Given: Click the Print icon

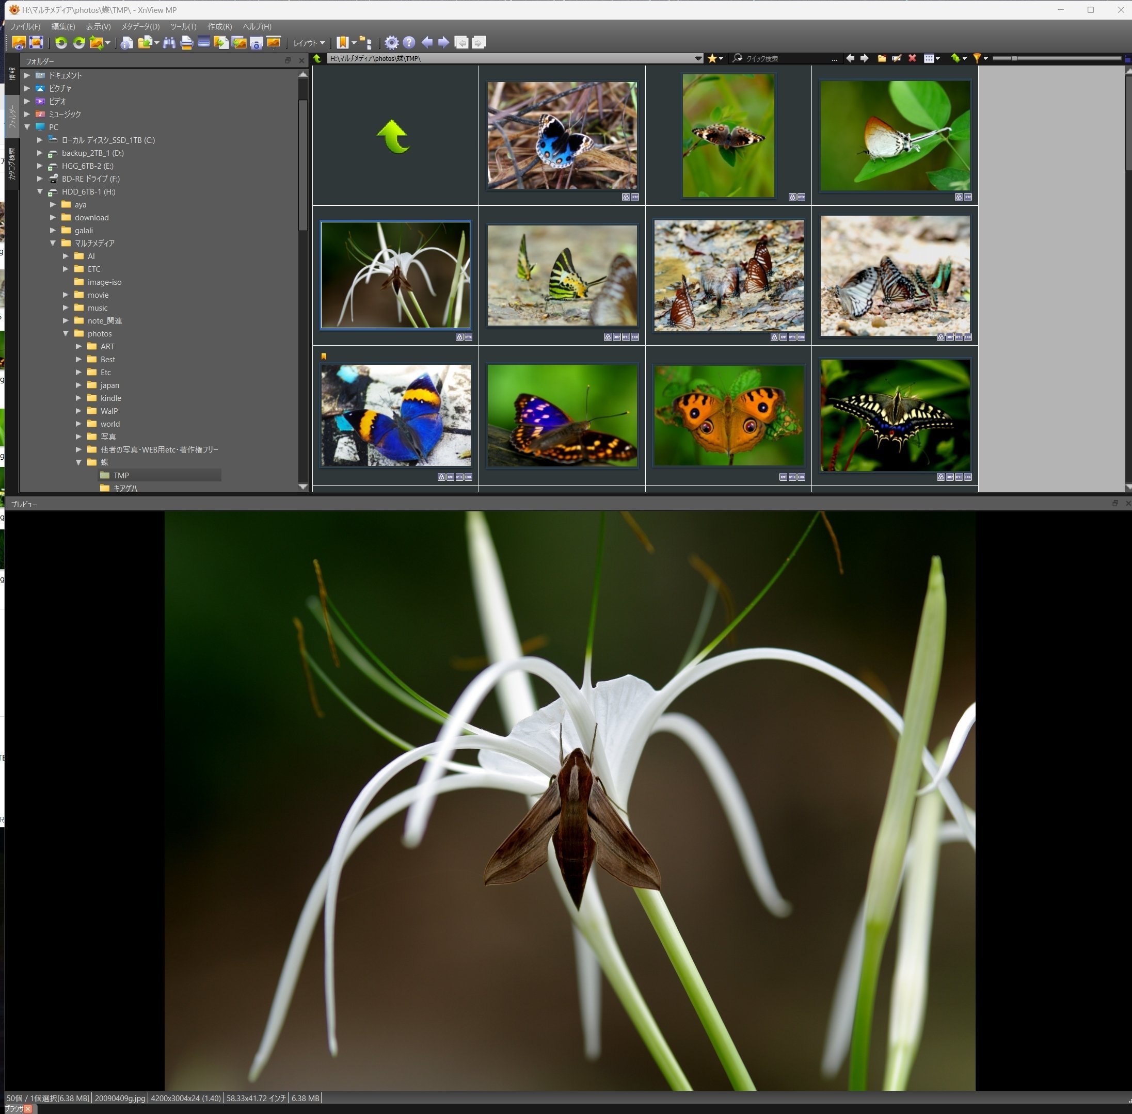Looking at the screenshot, I should tap(187, 42).
